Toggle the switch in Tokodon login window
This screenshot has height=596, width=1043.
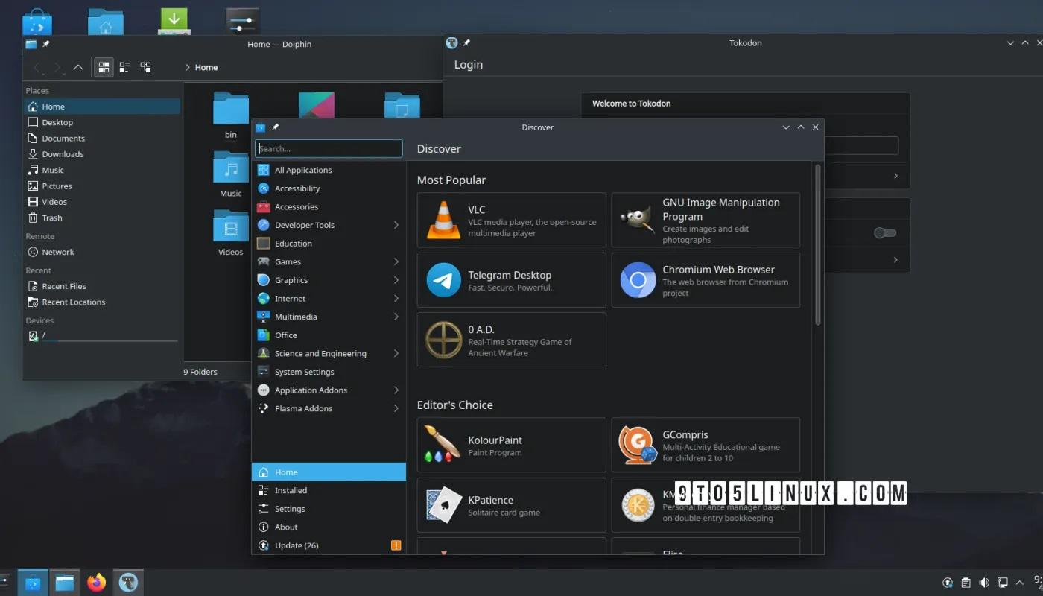[884, 233]
